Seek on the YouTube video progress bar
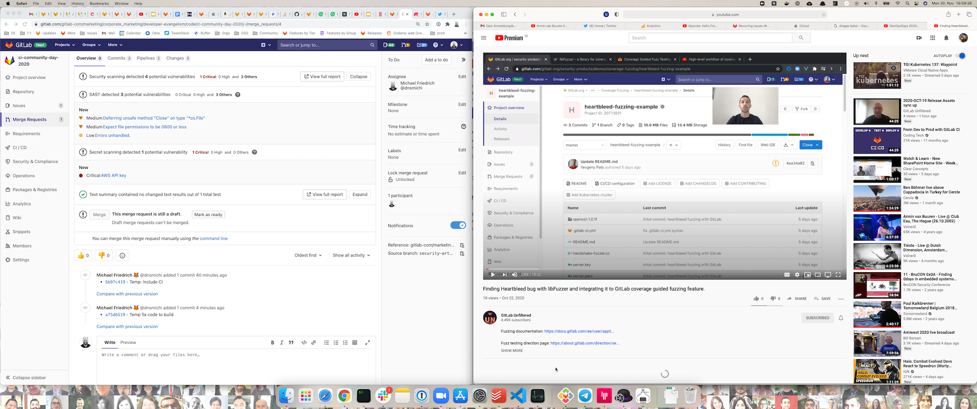 (x=665, y=269)
